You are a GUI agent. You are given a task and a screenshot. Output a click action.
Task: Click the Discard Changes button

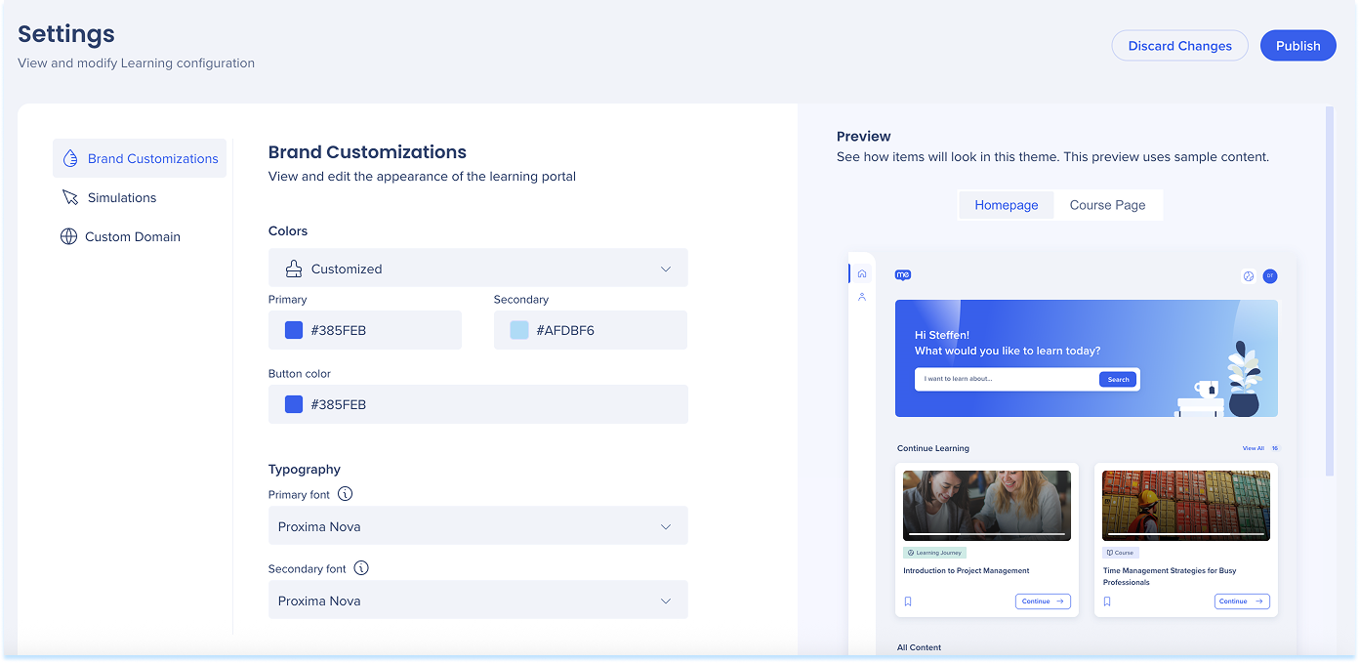click(x=1179, y=46)
